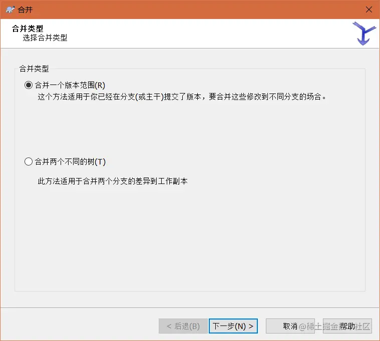Viewport: 380px width, 341px height.
Task: Go to next step with 下一步(N) button
Action: coord(233,326)
